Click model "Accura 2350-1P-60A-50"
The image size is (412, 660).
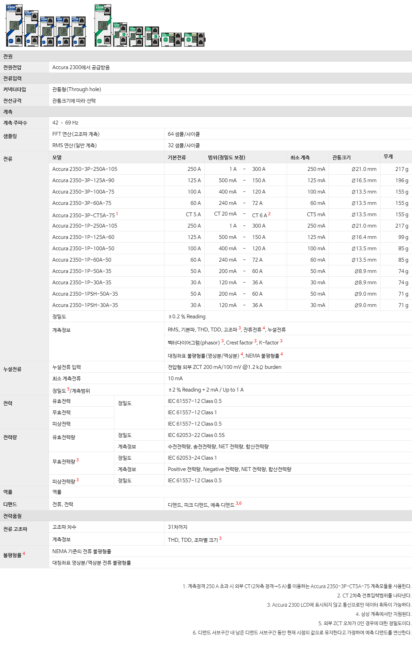pos(82,260)
